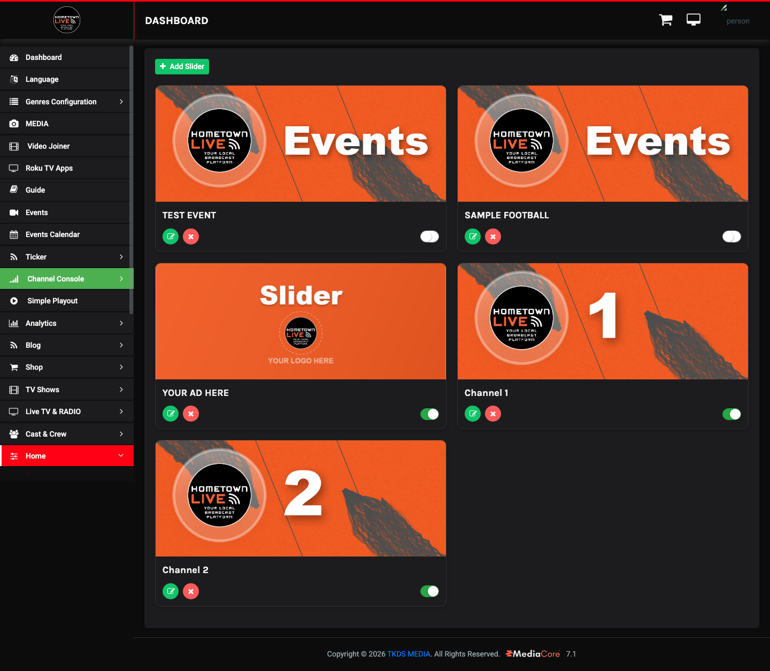Open the Roku TV Apps menu label
Image resolution: width=770 pixels, height=671 pixels.
click(x=49, y=168)
